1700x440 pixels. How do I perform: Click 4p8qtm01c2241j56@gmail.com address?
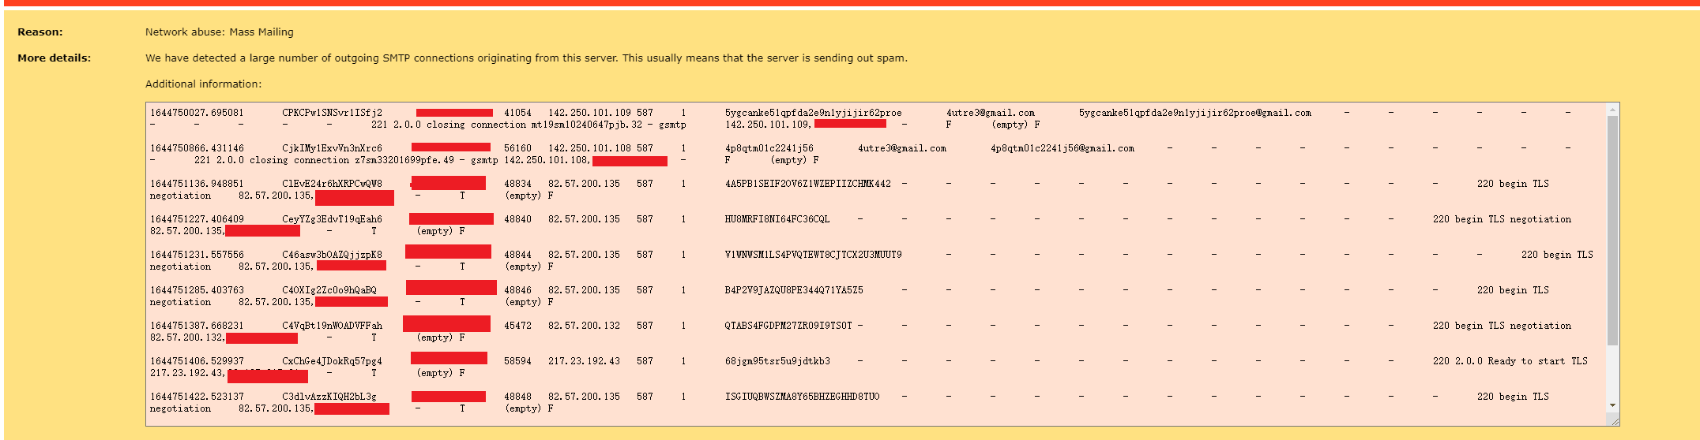point(1062,148)
